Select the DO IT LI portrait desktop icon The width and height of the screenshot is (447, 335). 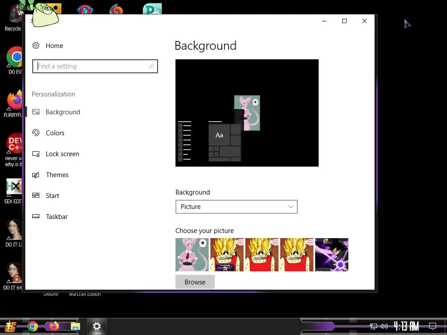tap(14, 233)
